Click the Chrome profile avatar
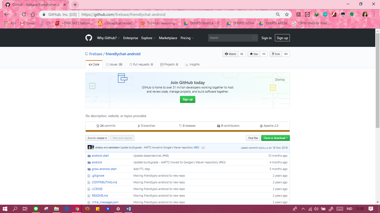 365,14
